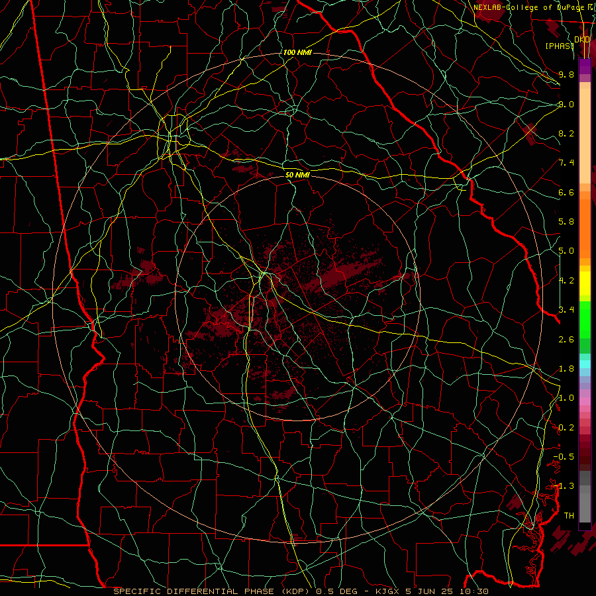Click the yellow segment of the color bar
The width and height of the screenshot is (596, 596).
pos(585,283)
